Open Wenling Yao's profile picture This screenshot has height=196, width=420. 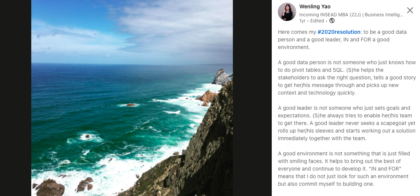point(287,12)
